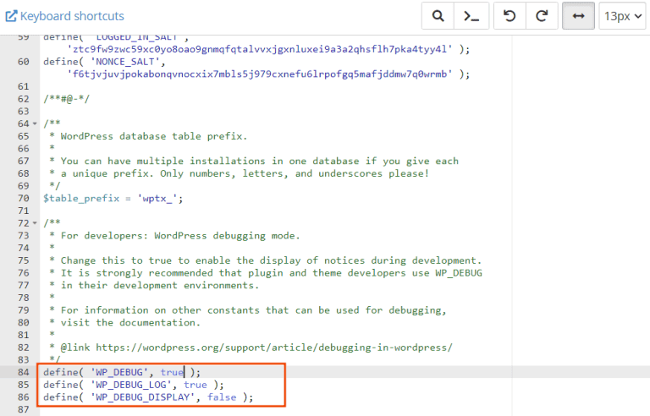Collapse the comment block at line 64
The width and height of the screenshot is (650, 416).
[x=33, y=124]
